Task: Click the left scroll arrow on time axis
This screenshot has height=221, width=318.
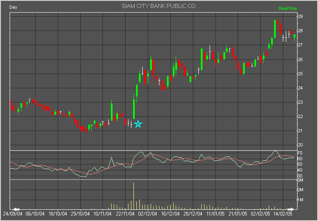Action: pyautogui.click(x=16, y=209)
